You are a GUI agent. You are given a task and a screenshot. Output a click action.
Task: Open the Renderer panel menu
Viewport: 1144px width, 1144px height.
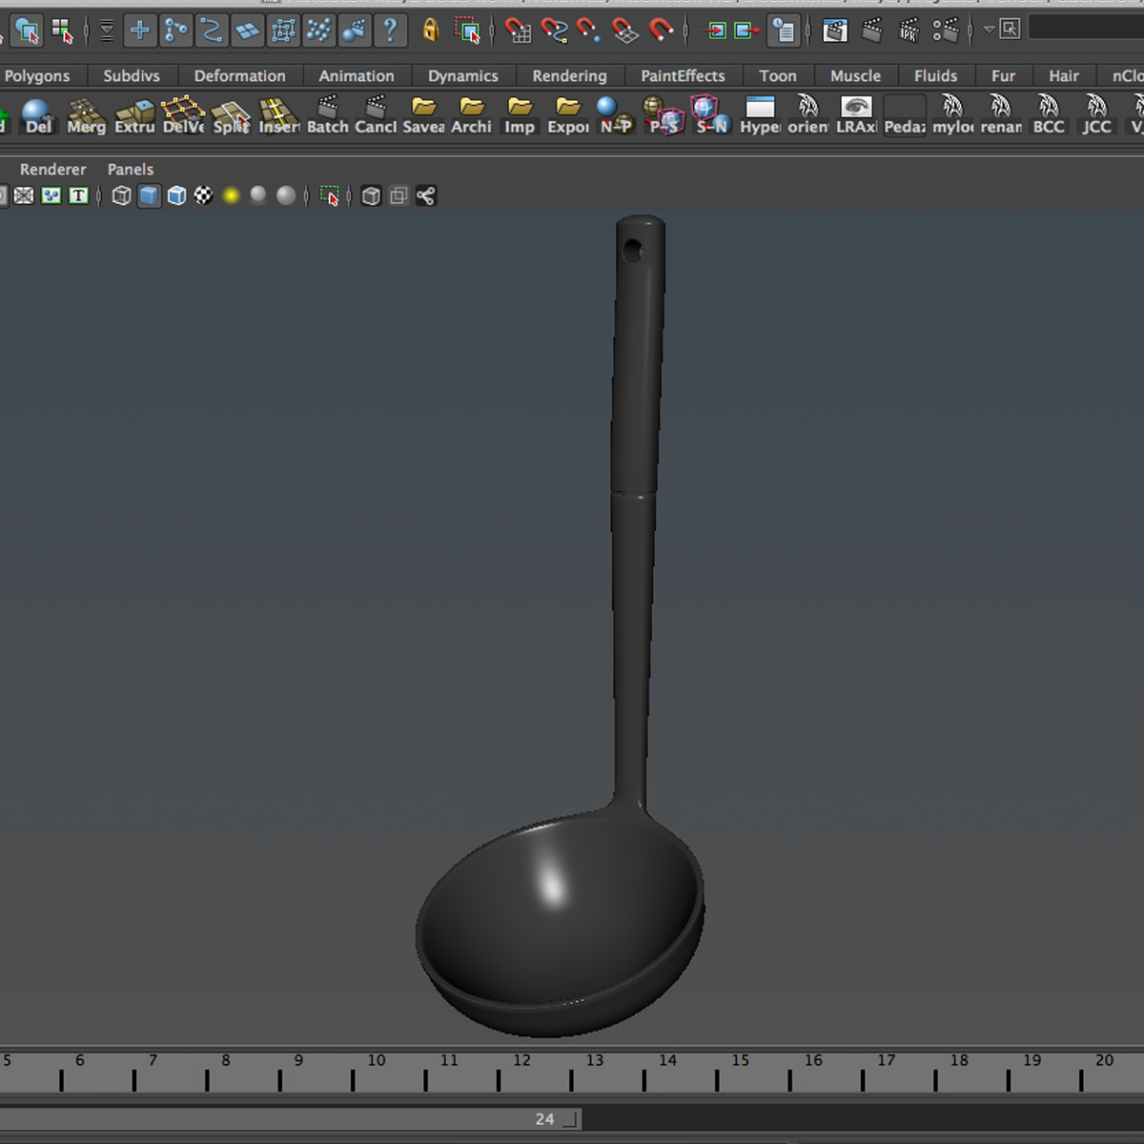[x=52, y=169]
